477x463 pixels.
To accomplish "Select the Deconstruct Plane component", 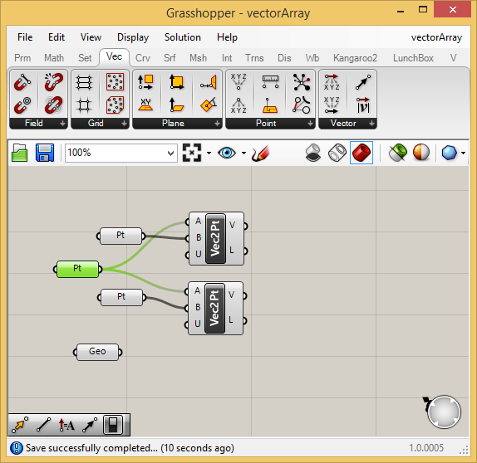I will click(145, 81).
